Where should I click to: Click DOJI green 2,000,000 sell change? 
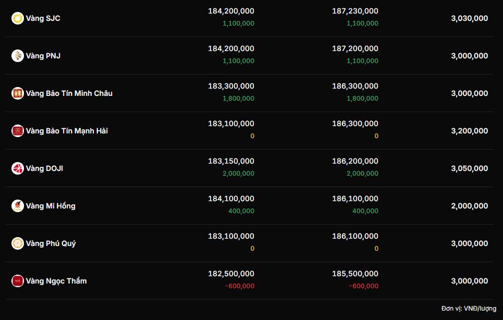point(362,174)
